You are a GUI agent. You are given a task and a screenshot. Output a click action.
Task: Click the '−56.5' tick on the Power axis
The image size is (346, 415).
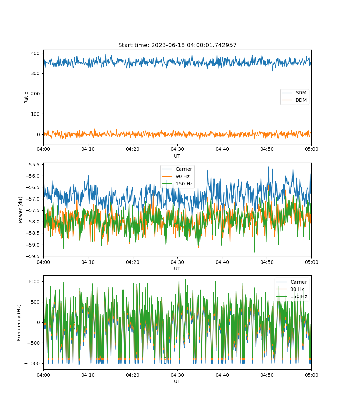34,187
